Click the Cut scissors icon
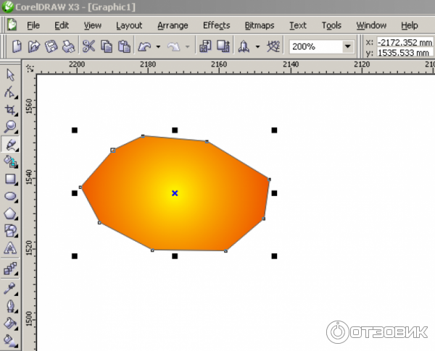435x351 pixels. click(88, 47)
